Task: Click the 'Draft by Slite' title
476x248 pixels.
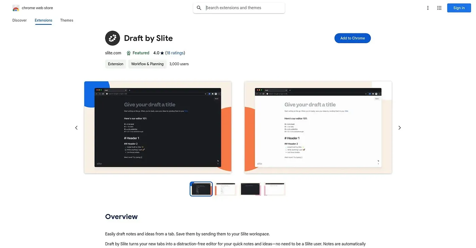Action: (148, 38)
